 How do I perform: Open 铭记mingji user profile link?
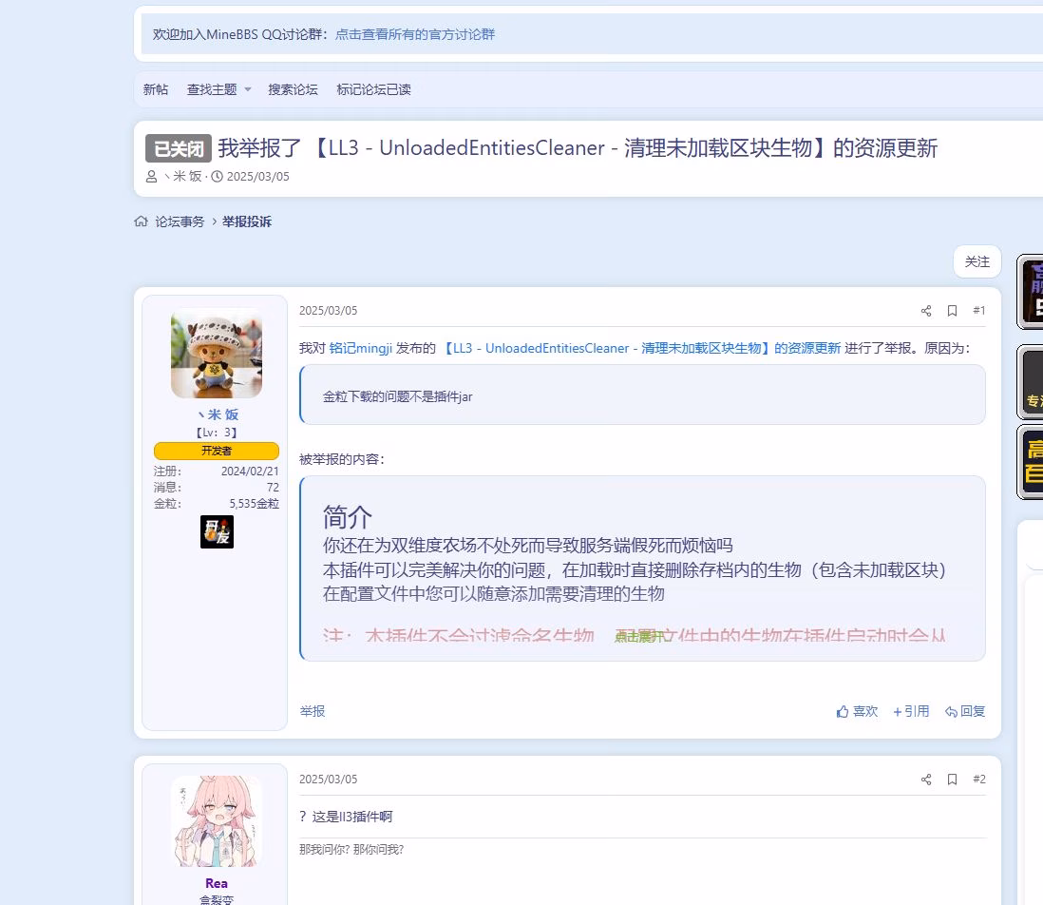(361, 348)
